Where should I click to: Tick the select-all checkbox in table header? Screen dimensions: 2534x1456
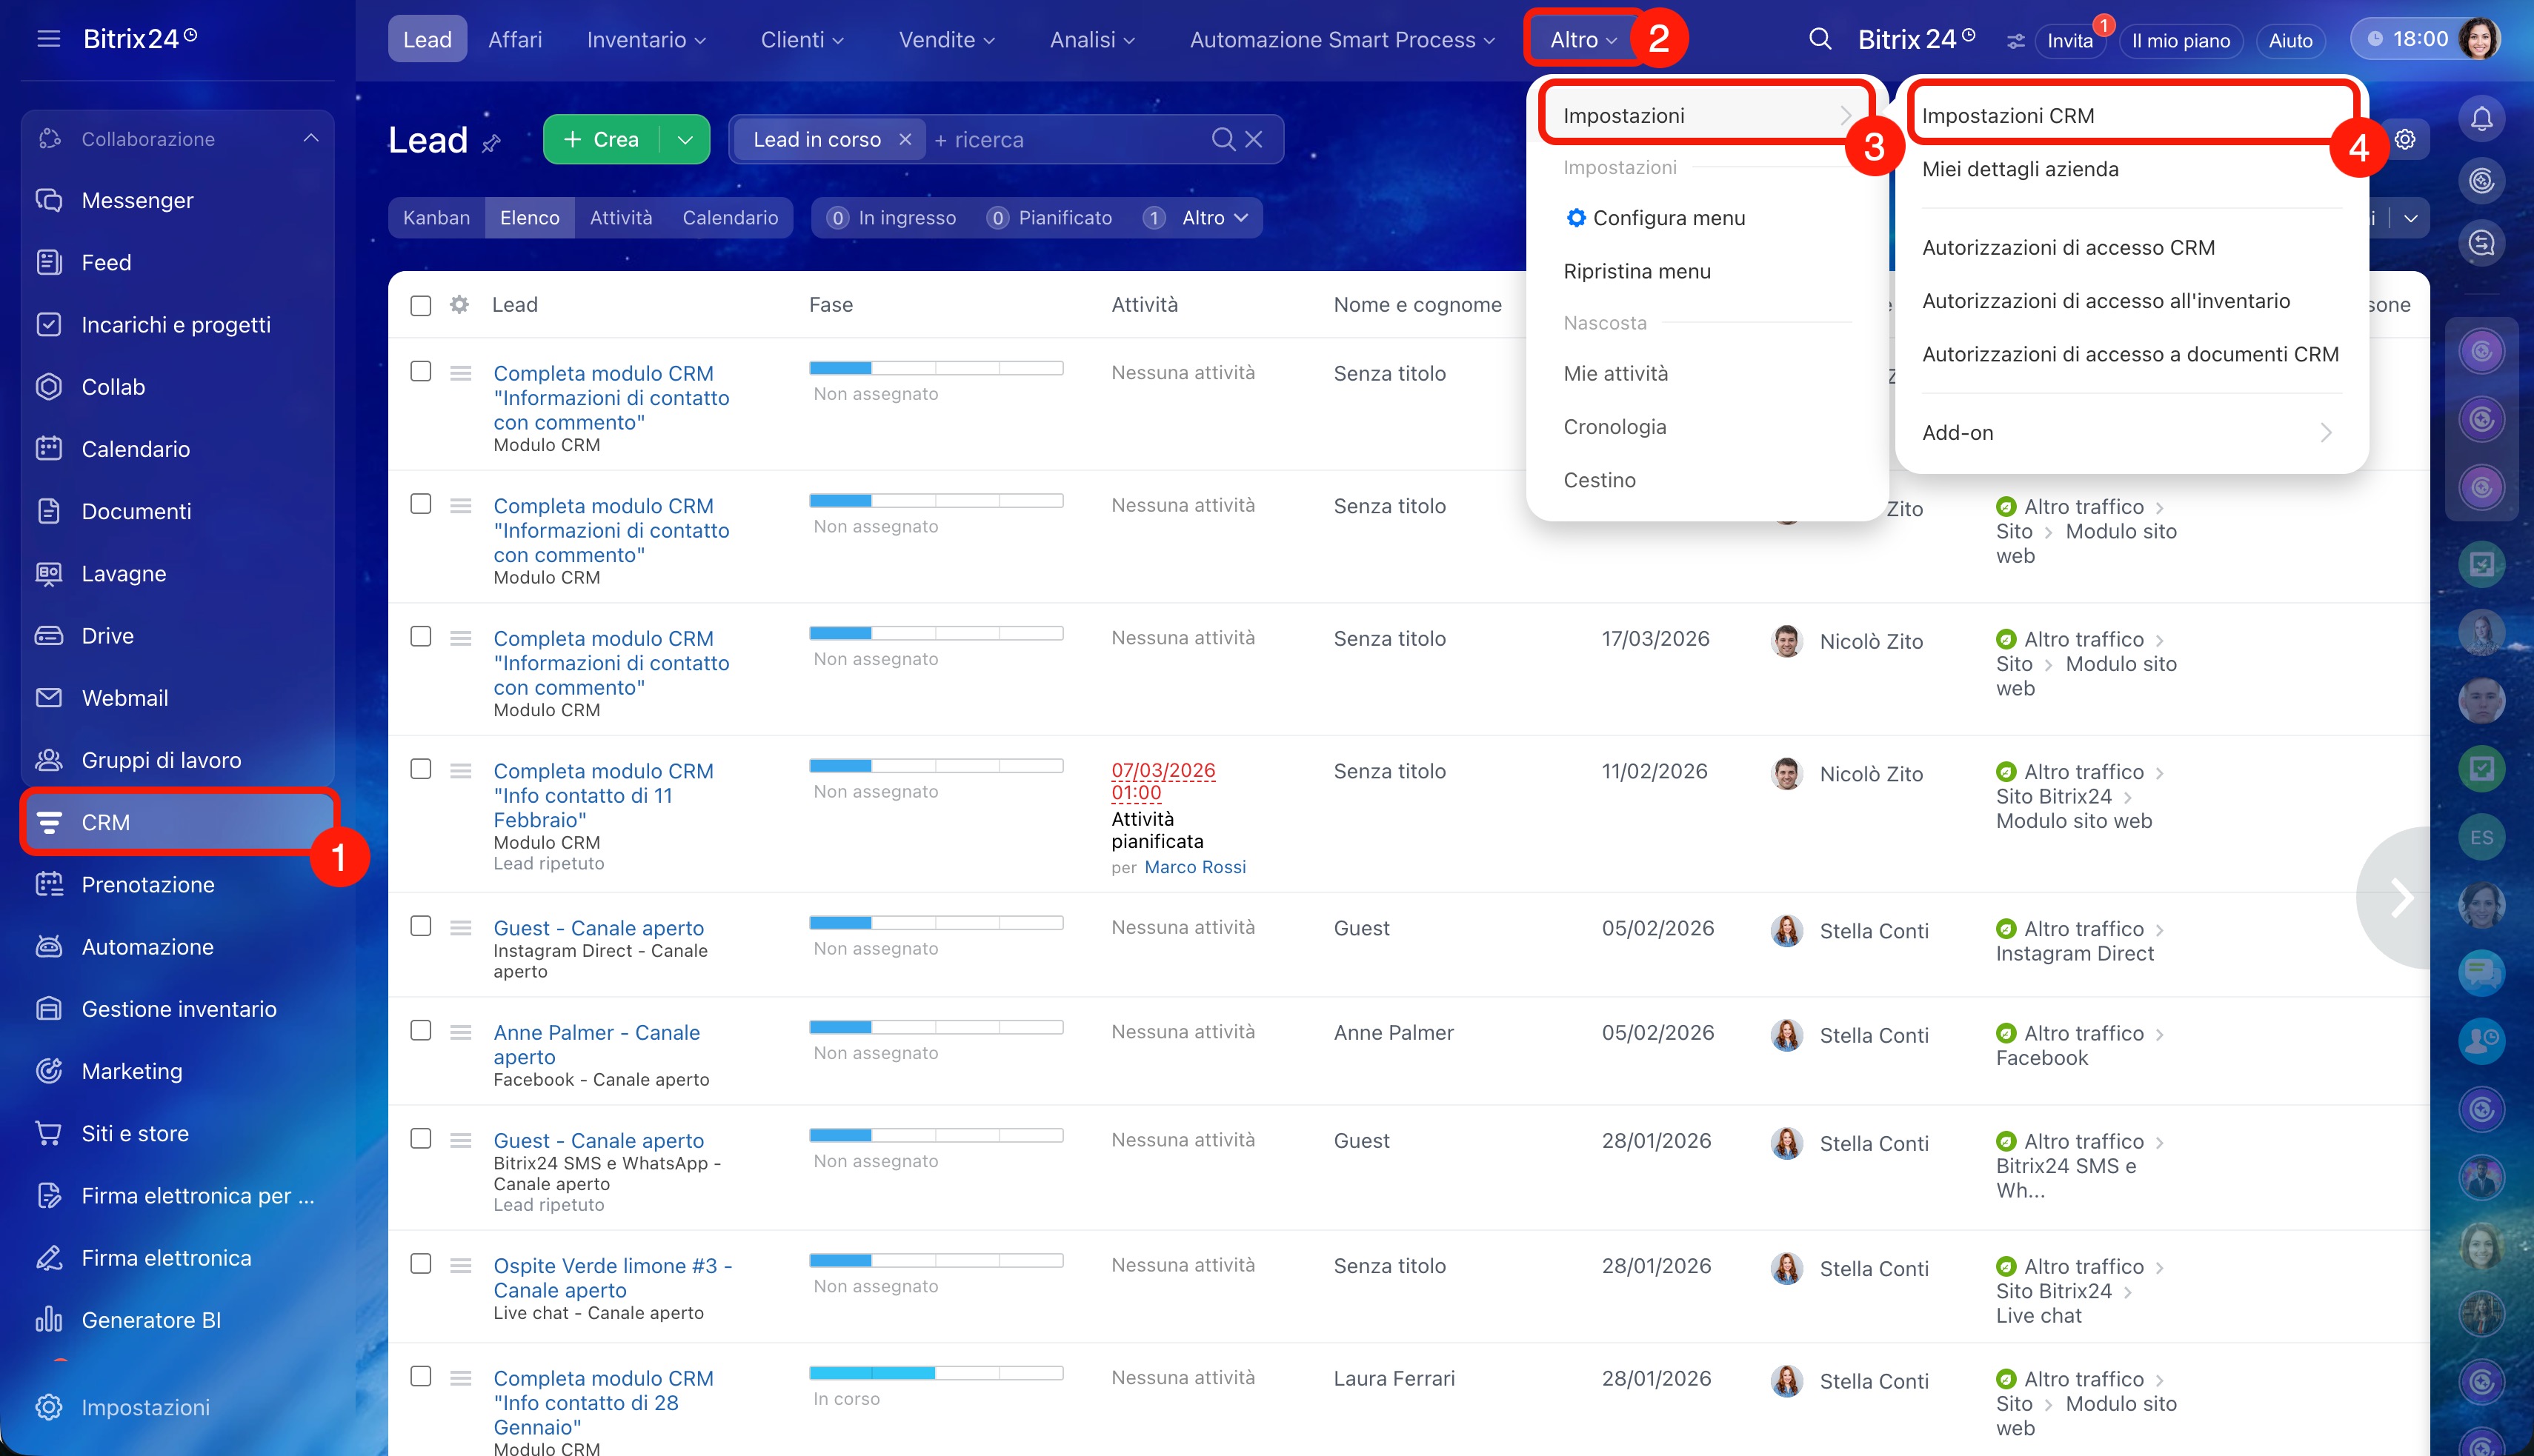[420, 305]
